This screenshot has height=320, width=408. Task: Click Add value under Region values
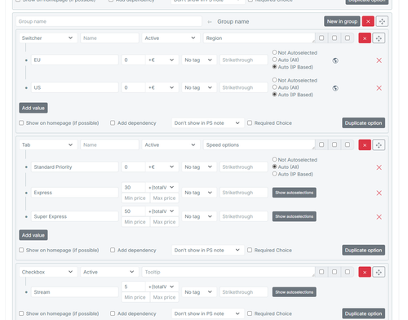[33, 108]
